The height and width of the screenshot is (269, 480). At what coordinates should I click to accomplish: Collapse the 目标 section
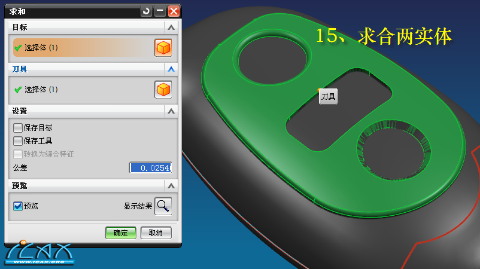pyautogui.click(x=171, y=27)
